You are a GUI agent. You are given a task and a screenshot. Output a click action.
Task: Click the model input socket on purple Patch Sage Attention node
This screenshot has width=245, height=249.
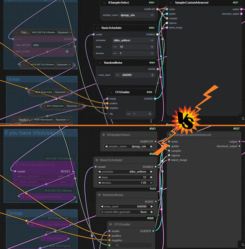click(x=15, y=171)
